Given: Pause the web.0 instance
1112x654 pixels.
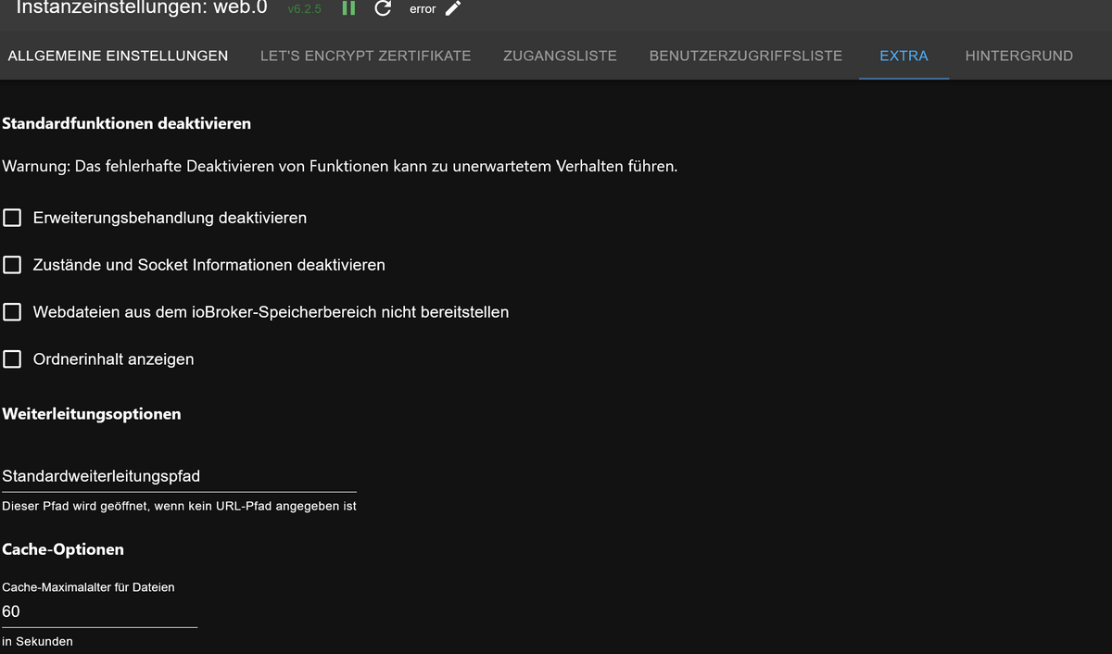Looking at the screenshot, I should (348, 8).
